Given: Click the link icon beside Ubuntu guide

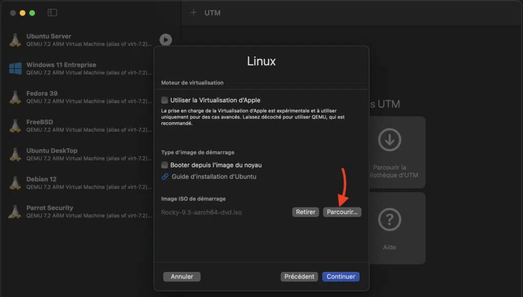Looking at the screenshot, I should coord(165,176).
